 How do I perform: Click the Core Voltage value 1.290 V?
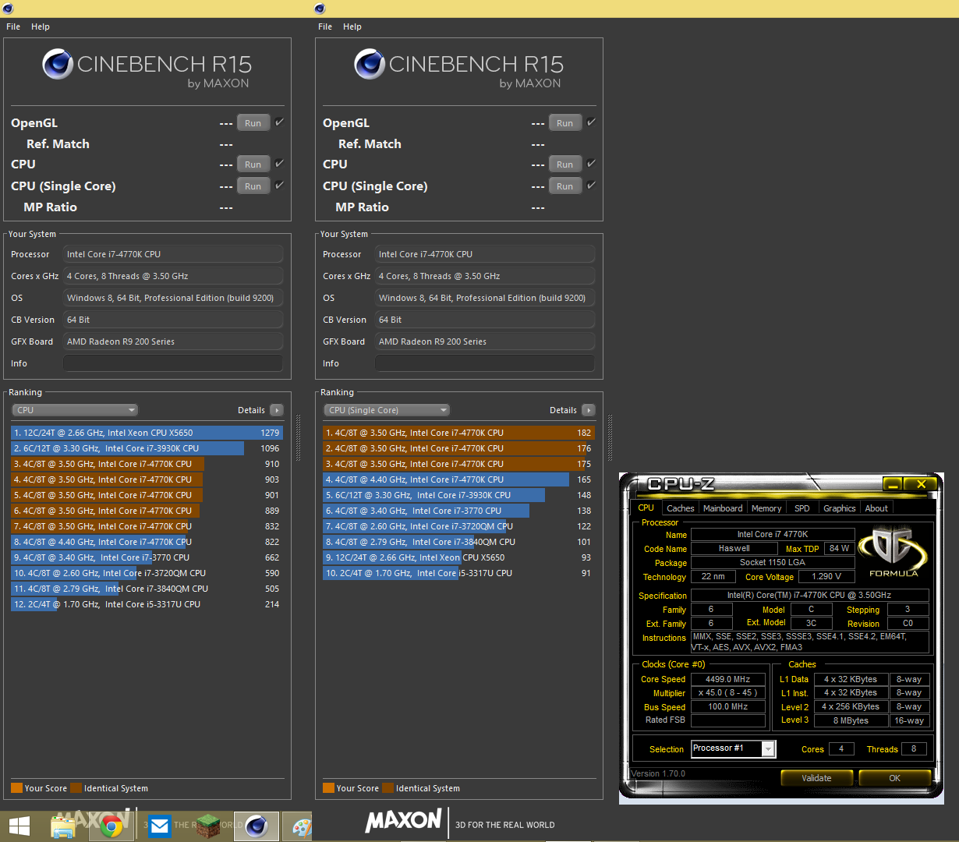pos(826,577)
